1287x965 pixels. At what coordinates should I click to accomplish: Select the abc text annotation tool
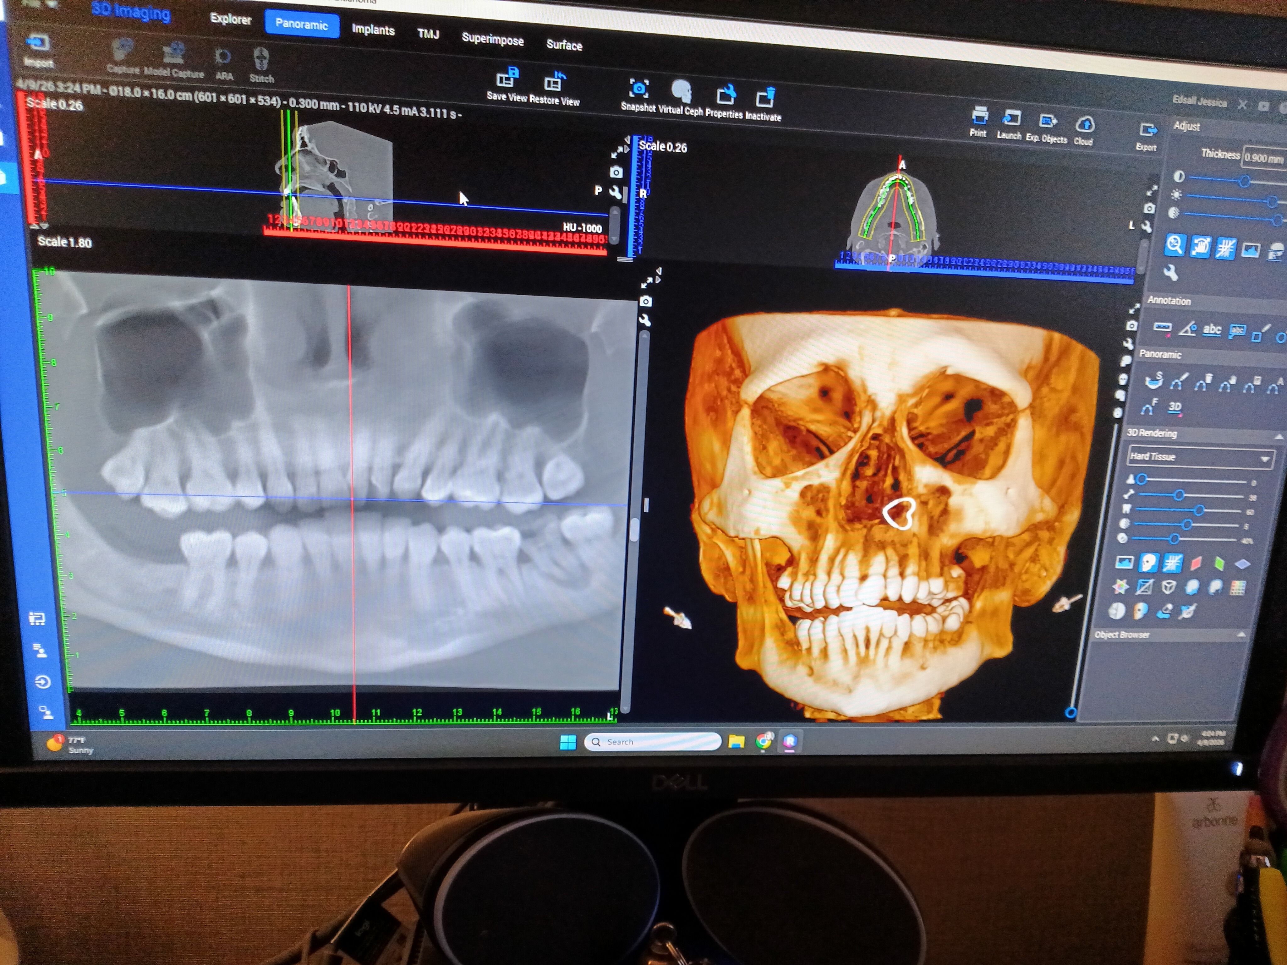[x=1211, y=330]
